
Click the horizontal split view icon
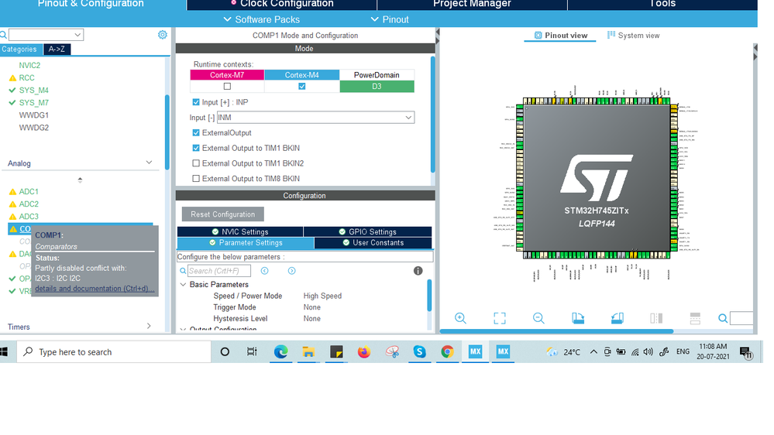coord(695,318)
